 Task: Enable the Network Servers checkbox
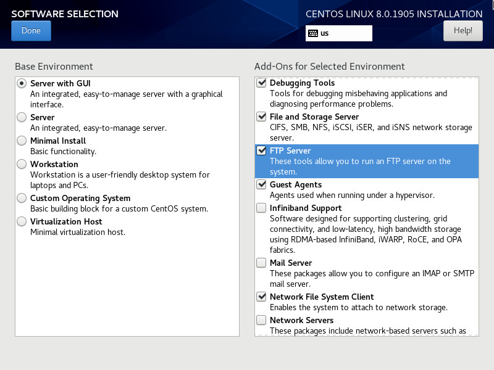click(261, 320)
